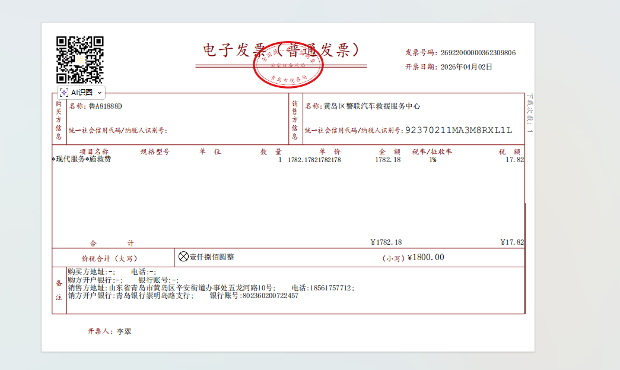
Task: Click seller name 黄岛区警联汽车救援服务中心
Action: coord(371,106)
